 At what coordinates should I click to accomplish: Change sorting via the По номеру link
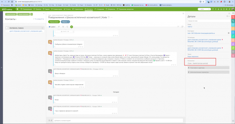coord(39,19)
